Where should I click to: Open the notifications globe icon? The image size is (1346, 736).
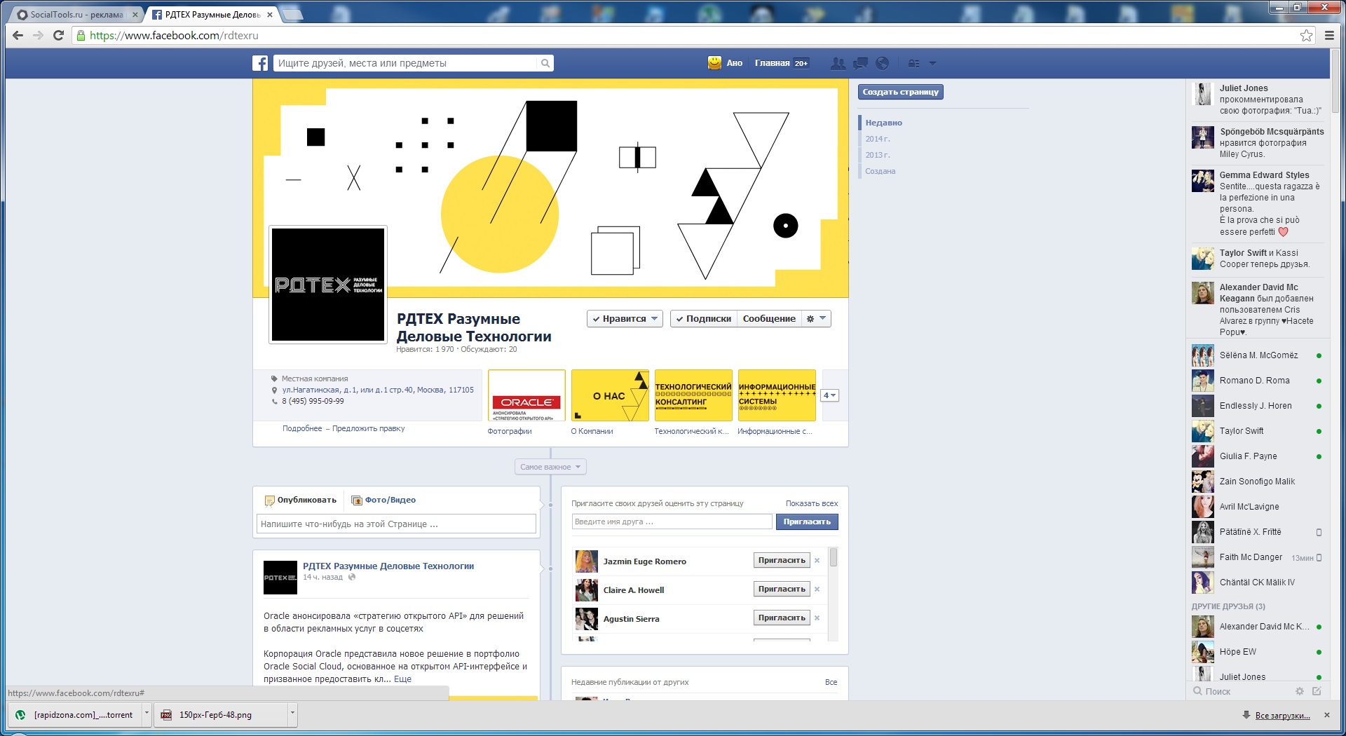[x=883, y=63]
